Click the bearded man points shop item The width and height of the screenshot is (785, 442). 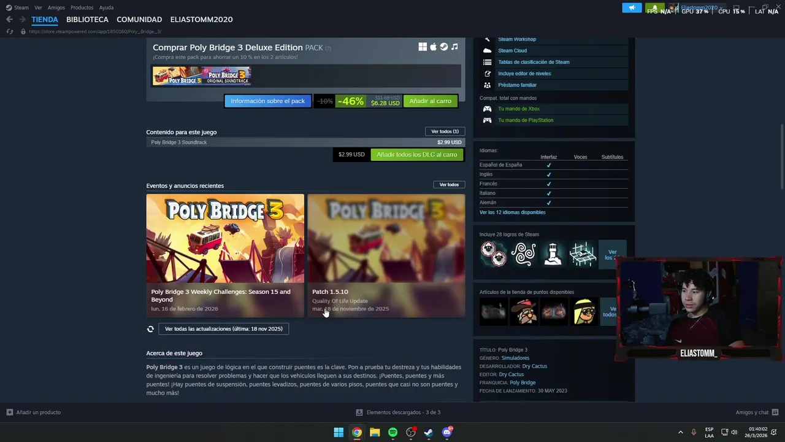524,312
